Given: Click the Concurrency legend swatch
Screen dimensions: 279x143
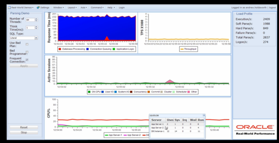Looking at the screenshot, I should click(x=131, y=92).
